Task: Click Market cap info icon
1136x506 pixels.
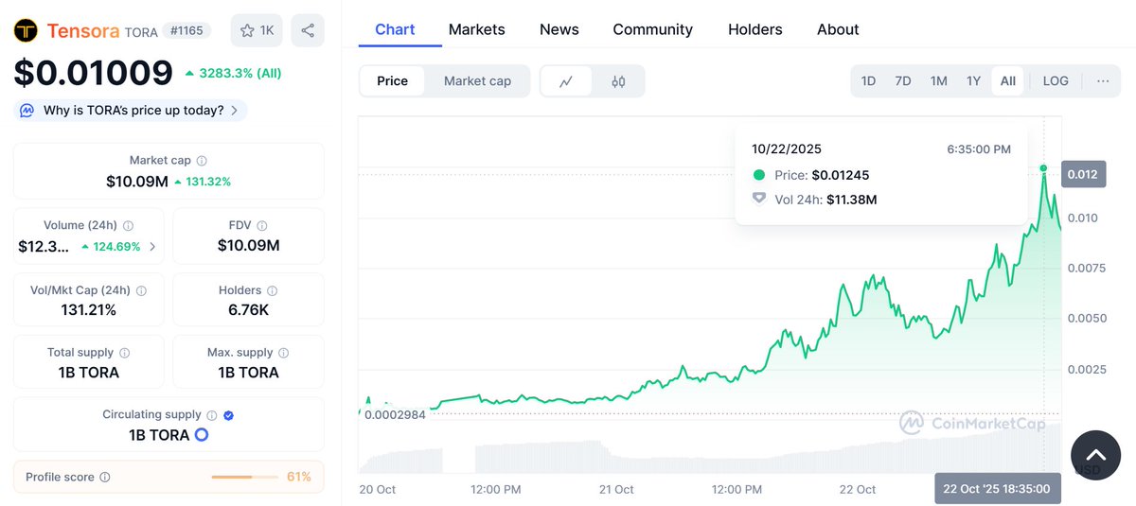Action: click(202, 161)
